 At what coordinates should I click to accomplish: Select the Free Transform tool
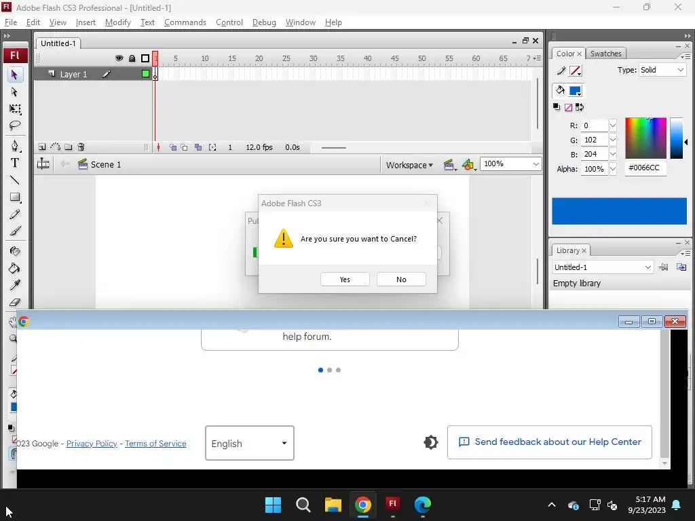pyautogui.click(x=15, y=109)
